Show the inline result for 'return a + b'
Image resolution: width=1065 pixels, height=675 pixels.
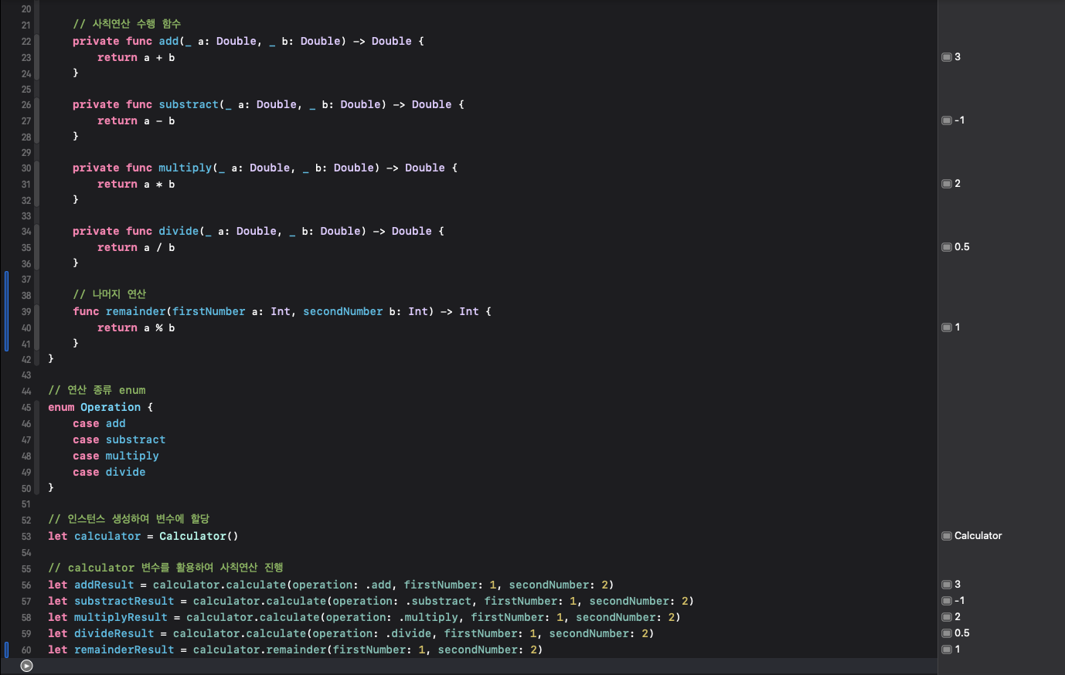point(946,57)
